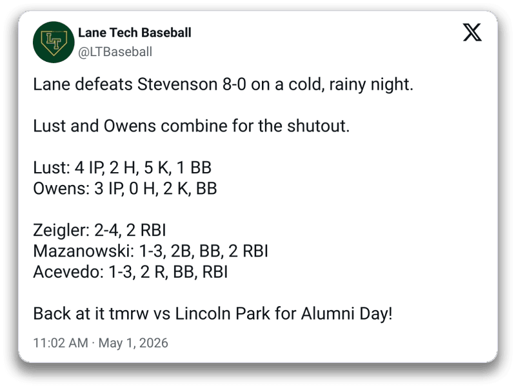Click the Alumni Day! text
This screenshot has height=388, width=516.
[346, 314]
